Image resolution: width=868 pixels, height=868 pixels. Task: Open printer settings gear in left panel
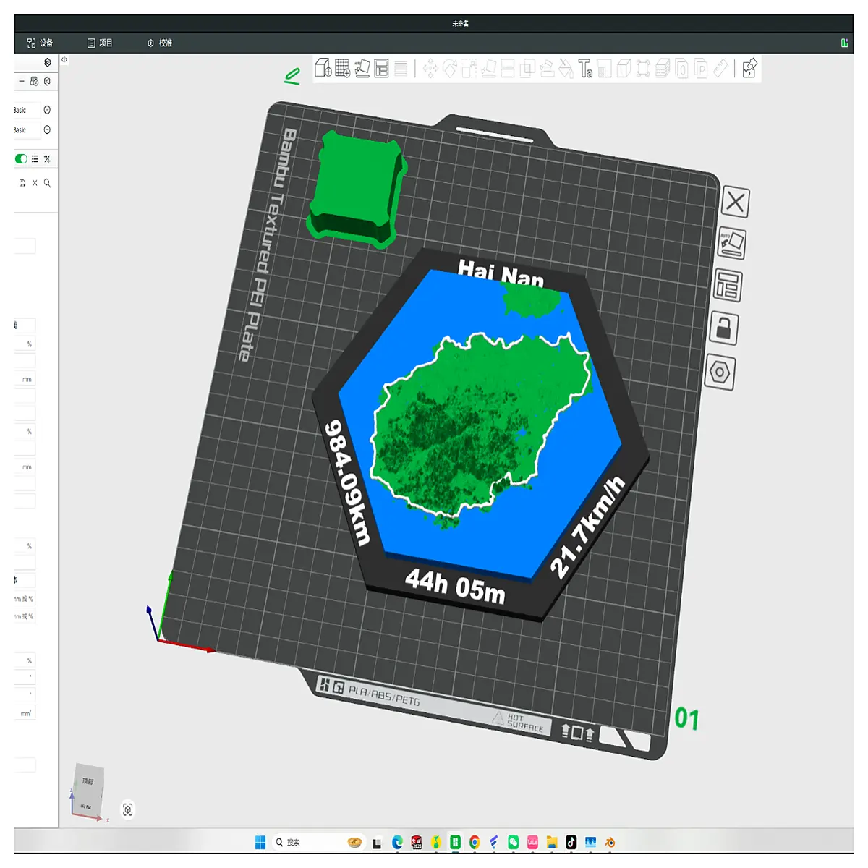tap(48, 63)
